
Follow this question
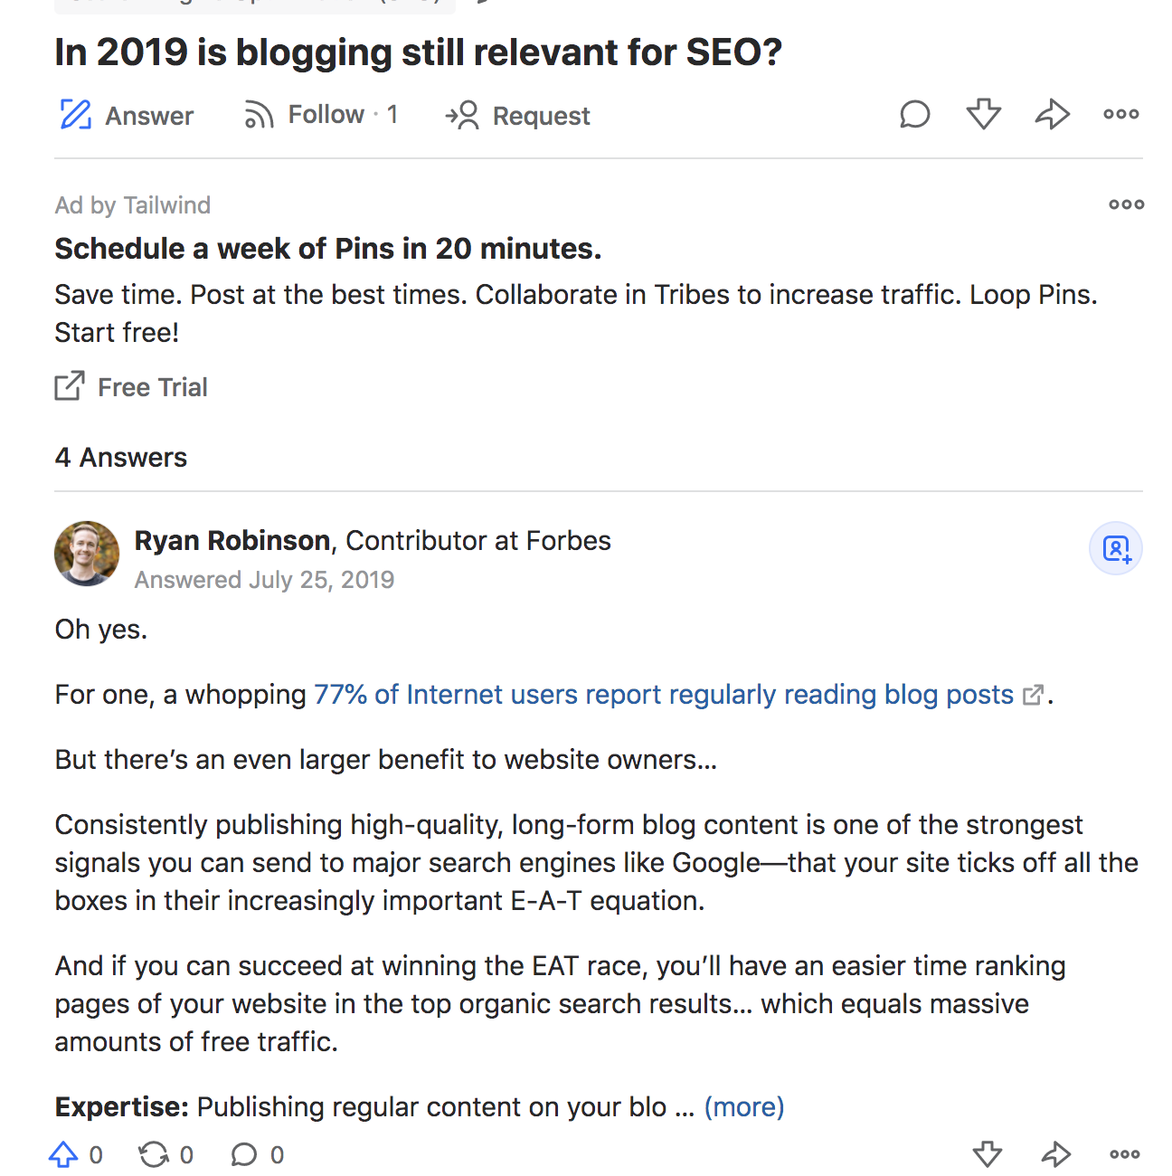321,115
